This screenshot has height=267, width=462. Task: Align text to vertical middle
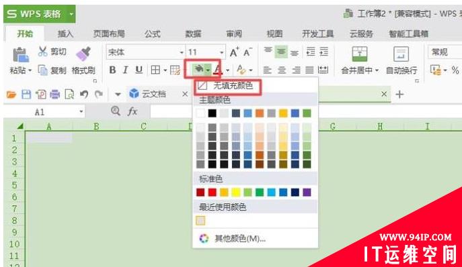tap(281, 52)
